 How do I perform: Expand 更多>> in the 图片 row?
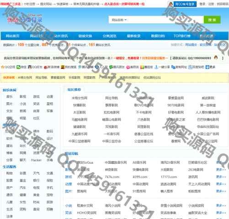tap(221, 191)
